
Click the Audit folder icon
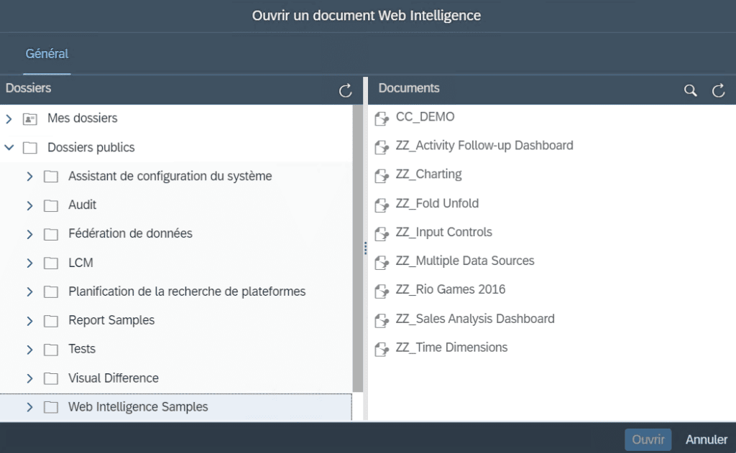(x=51, y=205)
